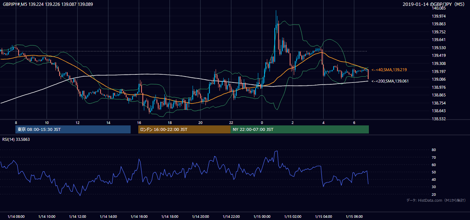The image size is (470, 220).
Task: Click the Tokyo 08:00-15:30 JST session bar
Action: click(x=73, y=129)
